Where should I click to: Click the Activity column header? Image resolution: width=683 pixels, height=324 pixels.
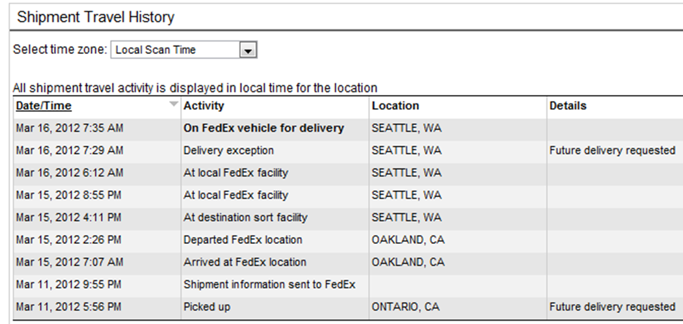204,106
